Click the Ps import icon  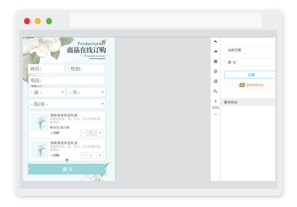(216, 91)
